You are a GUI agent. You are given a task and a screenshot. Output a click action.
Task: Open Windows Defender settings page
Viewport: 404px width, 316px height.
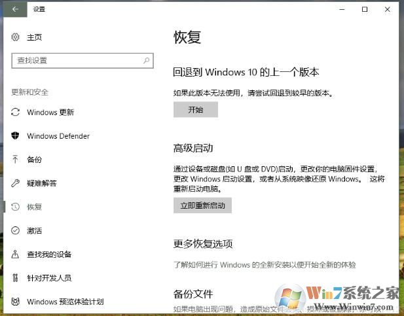(x=58, y=135)
